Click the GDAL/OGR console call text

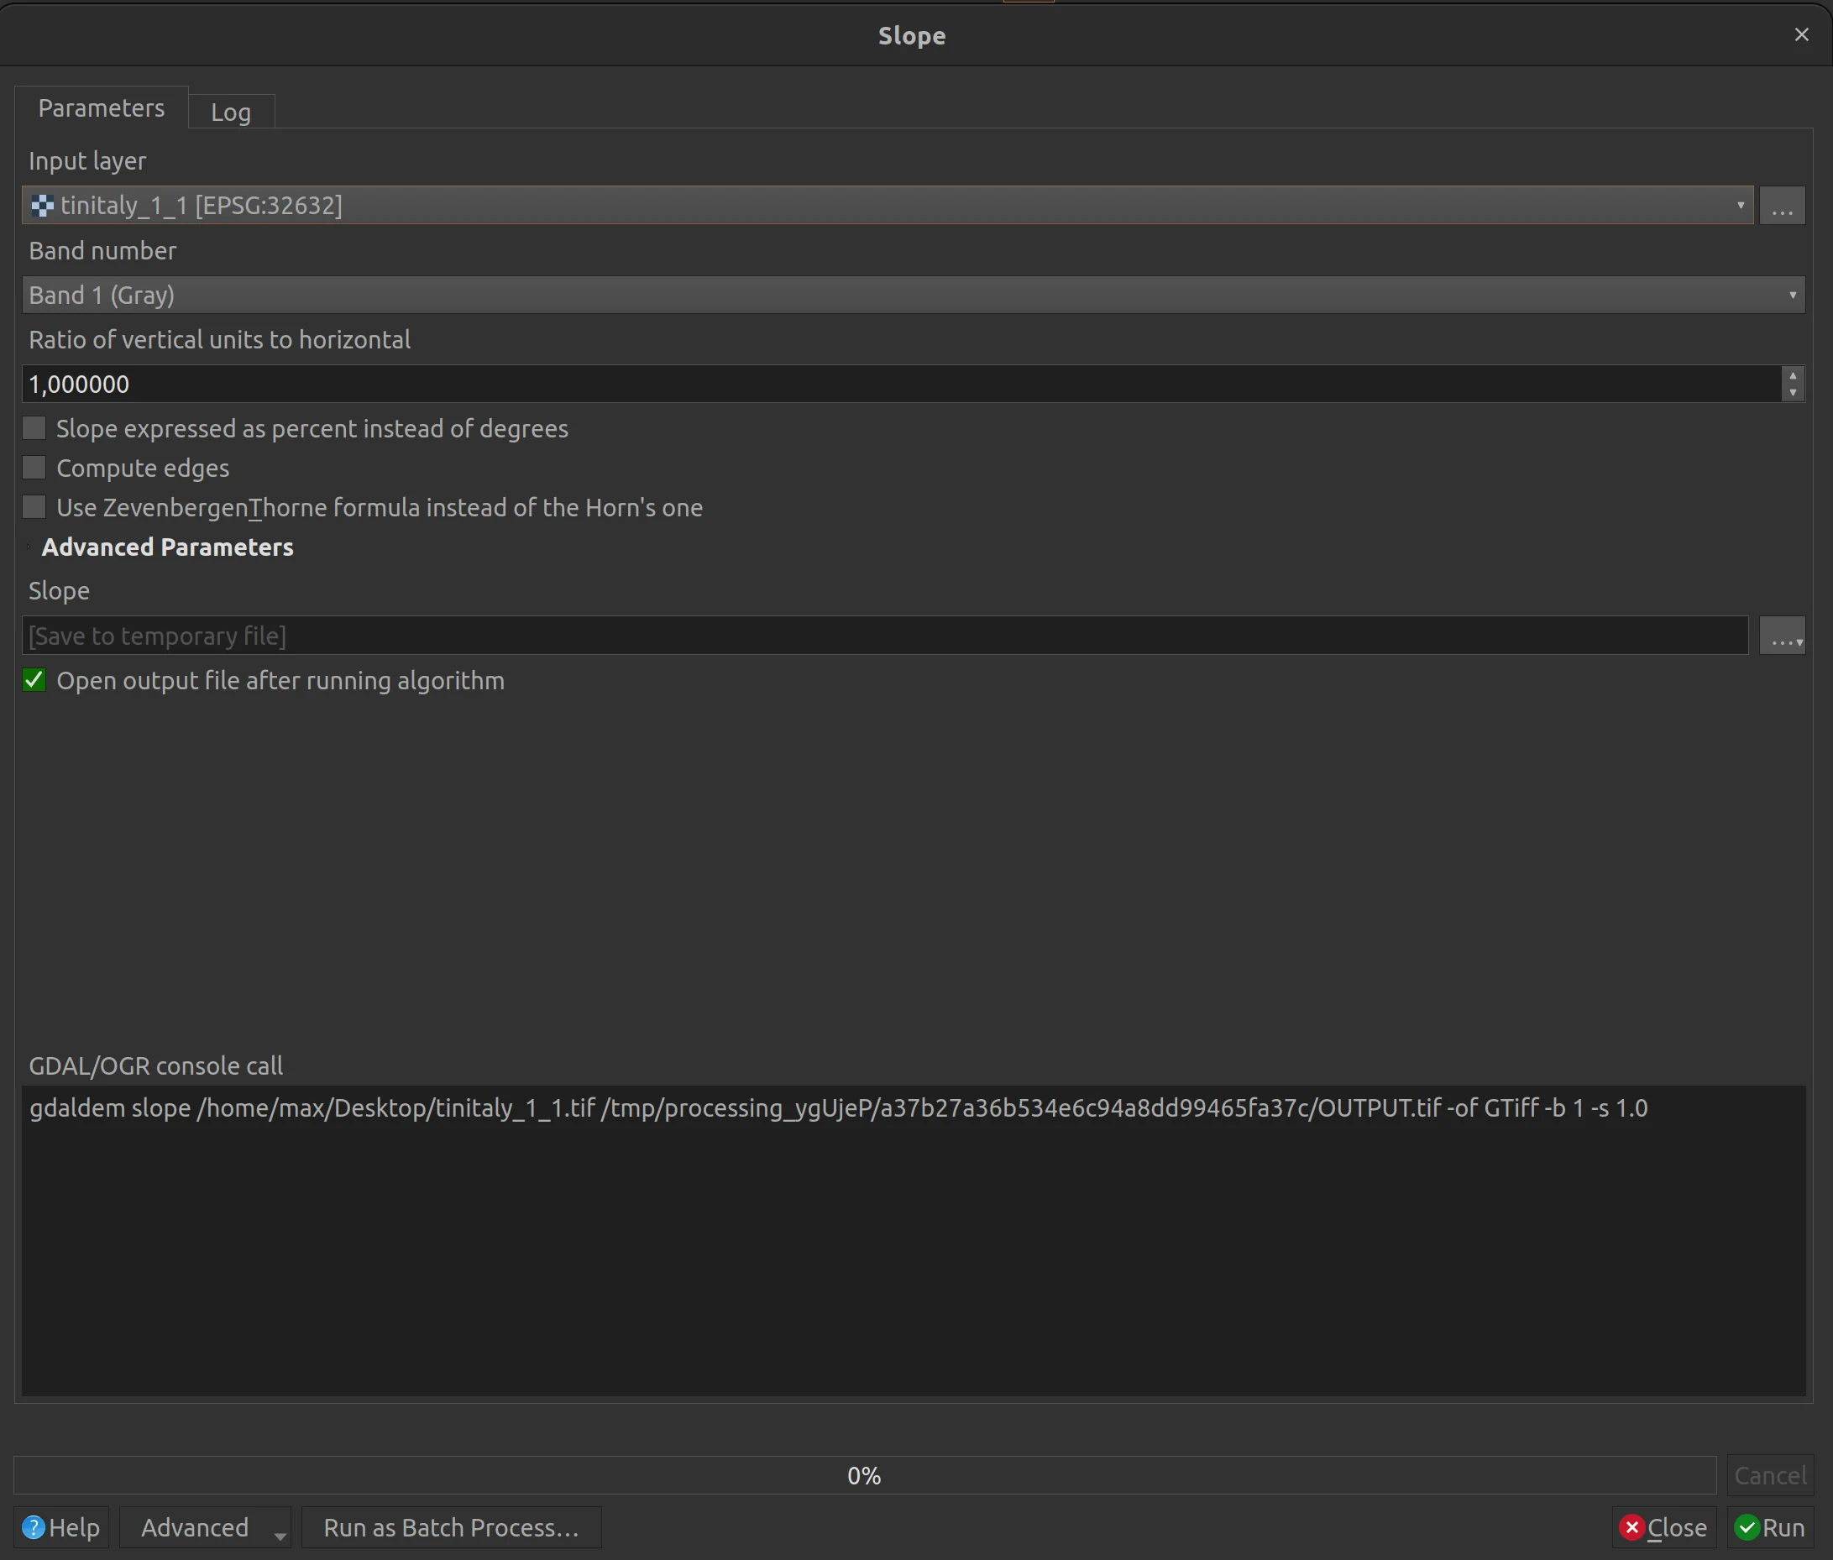tap(838, 1108)
